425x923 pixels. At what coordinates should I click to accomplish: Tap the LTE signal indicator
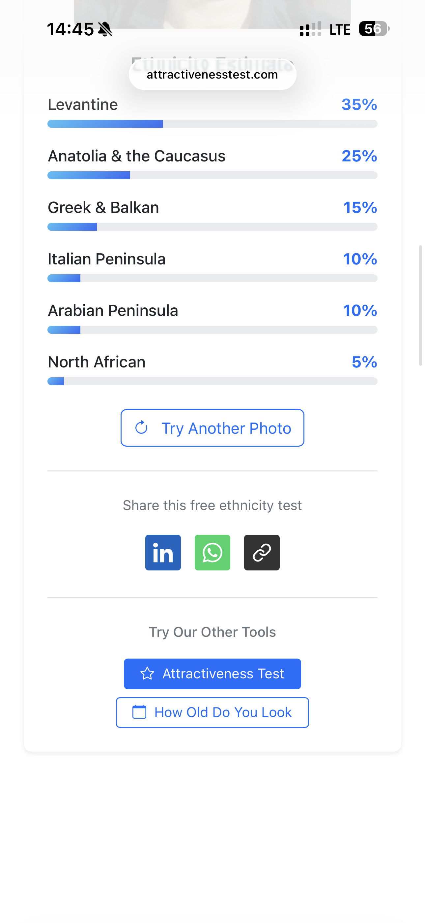point(339,29)
